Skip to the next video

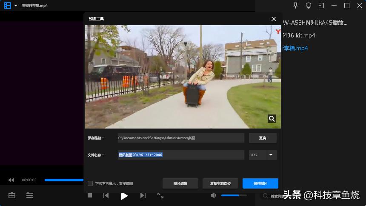click(x=143, y=195)
